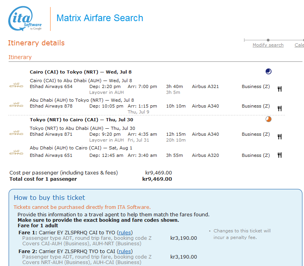
Task: Click the ITA Software logo
Action: [x=25, y=19]
